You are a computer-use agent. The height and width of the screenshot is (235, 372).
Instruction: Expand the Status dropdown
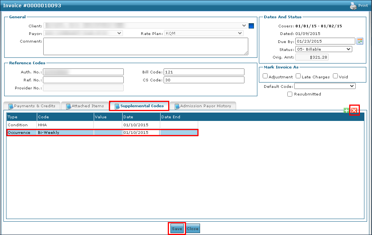pyautogui.click(x=323, y=49)
